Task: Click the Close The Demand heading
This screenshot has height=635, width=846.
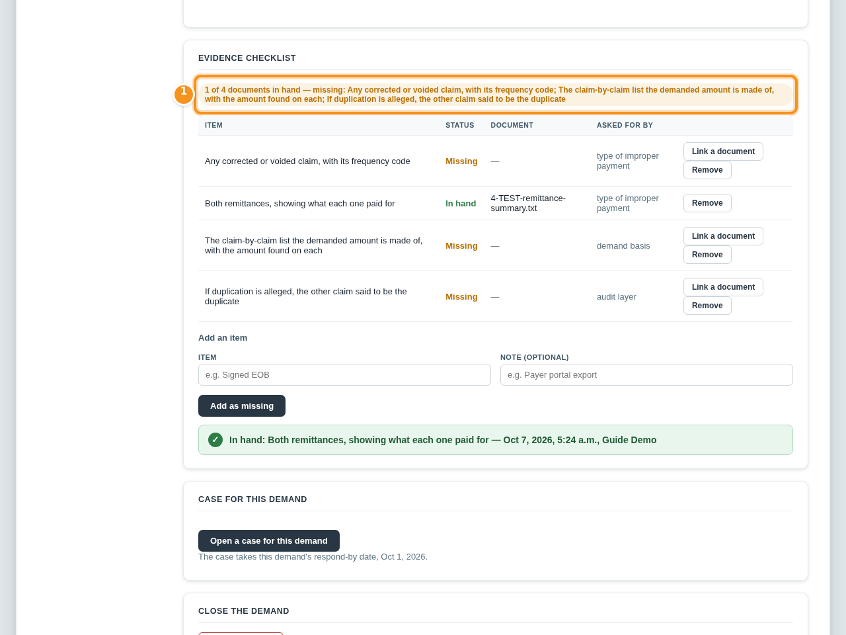Action: pos(244,611)
